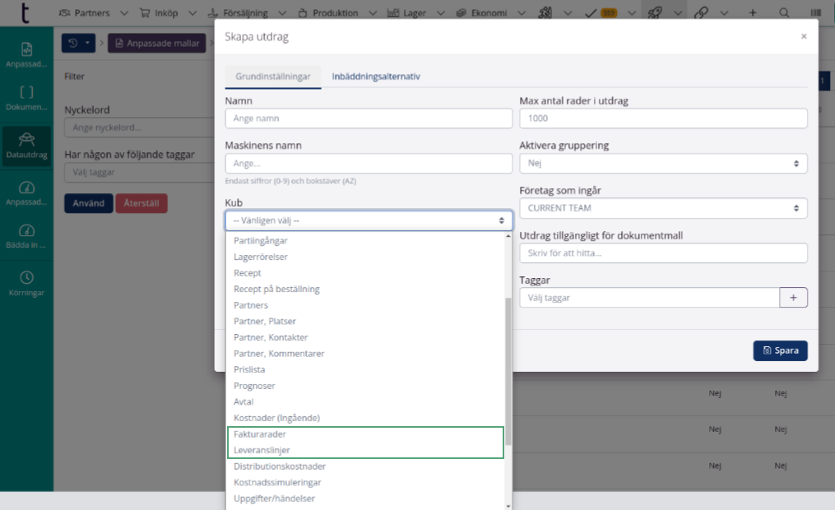Collapse the Kub dropdown selector
835x510 pixels.
click(x=369, y=220)
